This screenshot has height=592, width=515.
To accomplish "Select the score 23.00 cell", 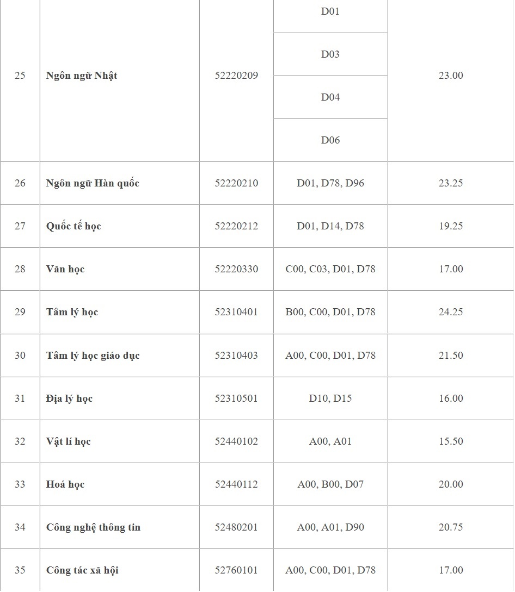I will pos(450,76).
